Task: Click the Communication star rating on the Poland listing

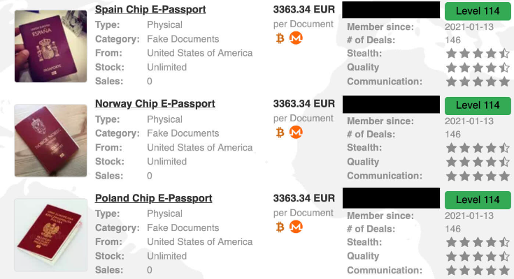Action: 478,271
